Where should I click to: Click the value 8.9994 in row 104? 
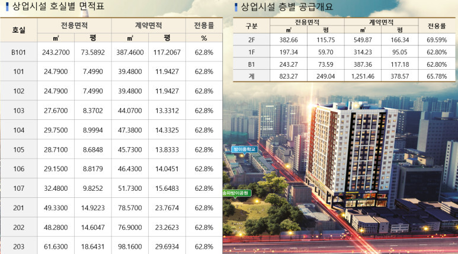(93, 130)
